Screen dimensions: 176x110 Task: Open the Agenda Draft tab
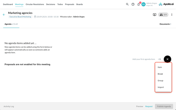11,24
